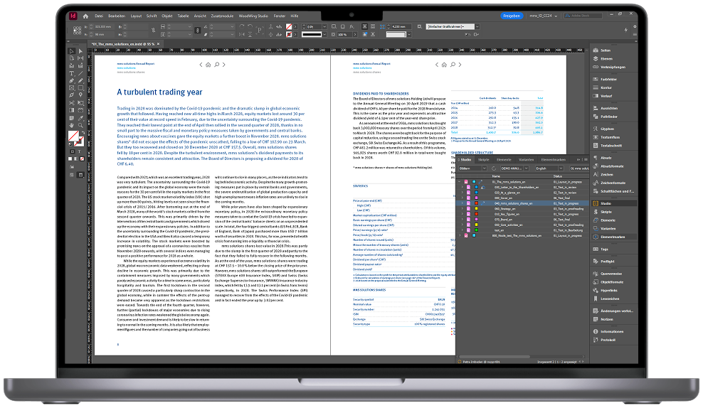Select the Zoom tool magnifier

click(80, 125)
